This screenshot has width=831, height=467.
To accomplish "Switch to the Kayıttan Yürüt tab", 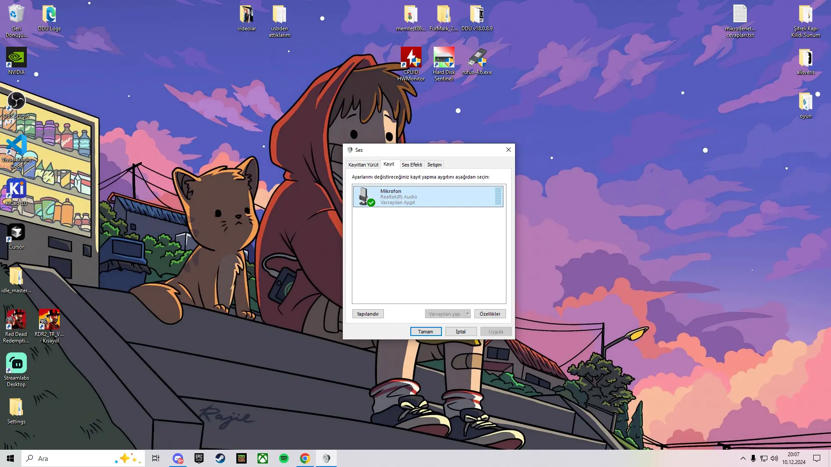I will pos(363,165).
